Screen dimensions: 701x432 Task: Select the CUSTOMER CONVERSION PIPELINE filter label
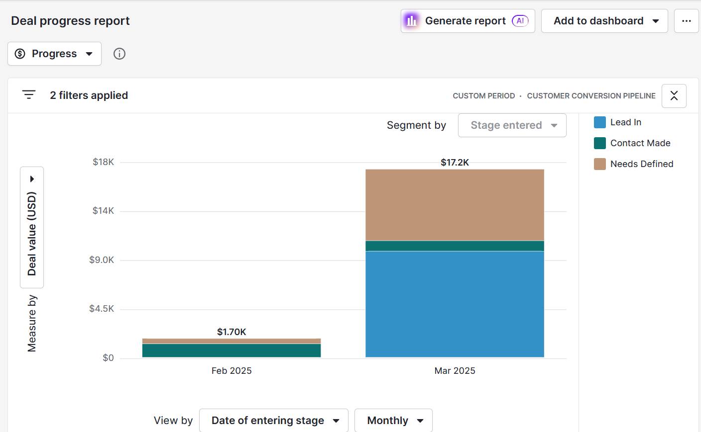pos(591,95)
